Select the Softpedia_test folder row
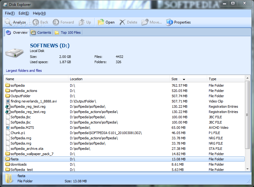The width and height of the screenshot is (254, 187). [124, 170]
